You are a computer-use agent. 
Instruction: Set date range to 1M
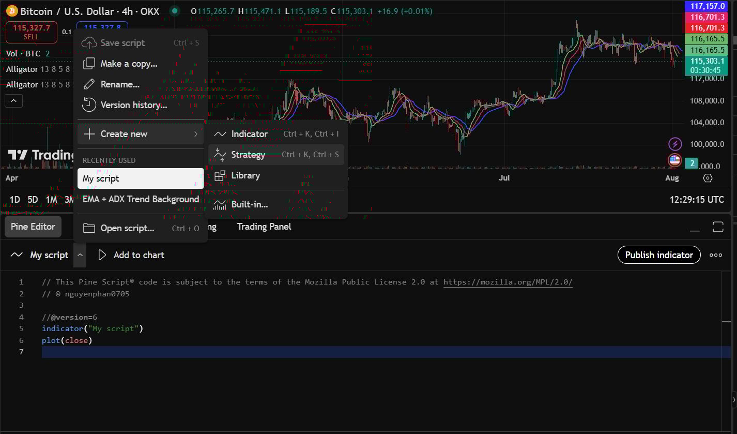pyautogui.click(x=51, y=200)
